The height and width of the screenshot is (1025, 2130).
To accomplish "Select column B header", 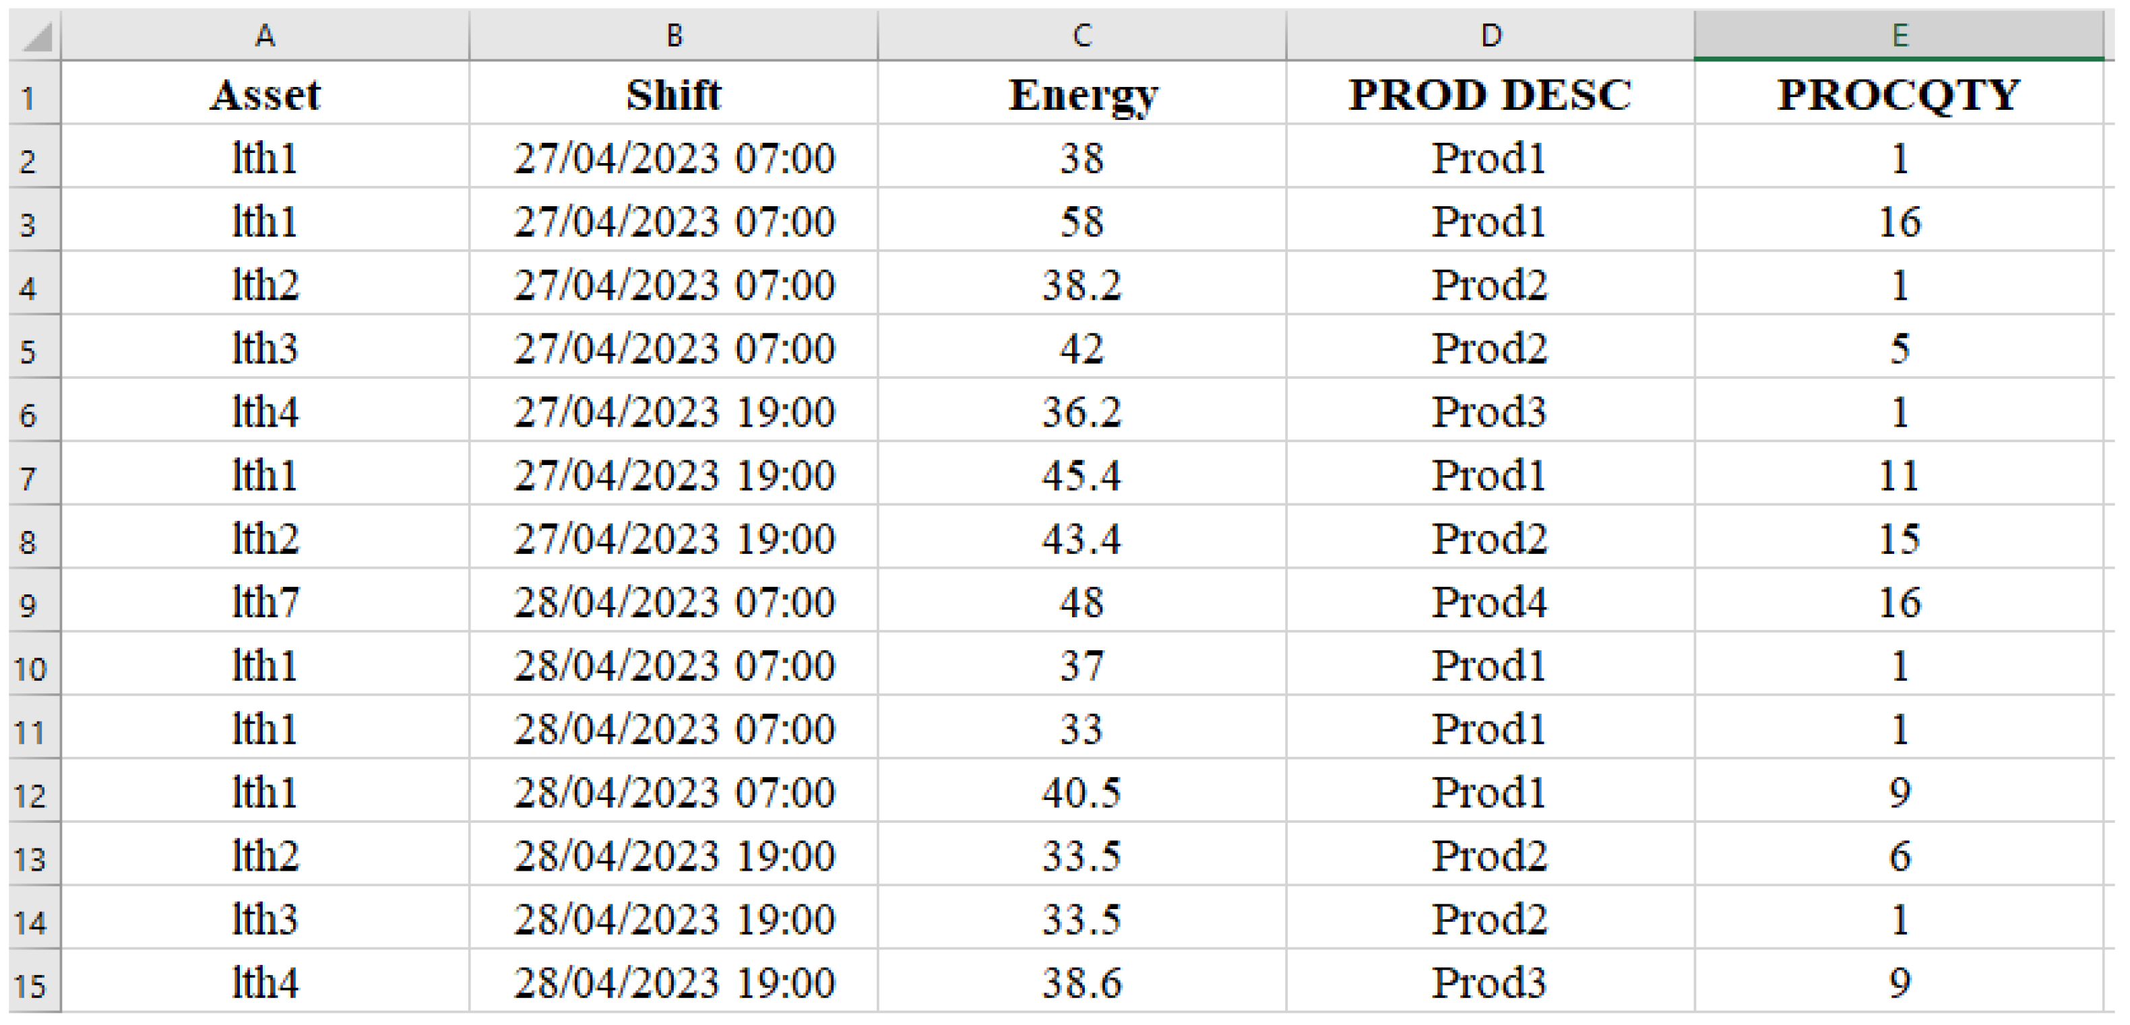I will click(x=674, y=36).
